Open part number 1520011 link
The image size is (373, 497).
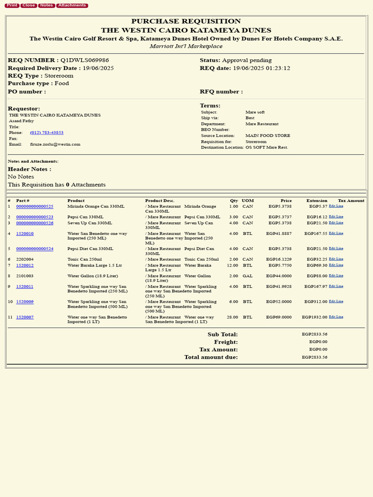click(25, 286)
